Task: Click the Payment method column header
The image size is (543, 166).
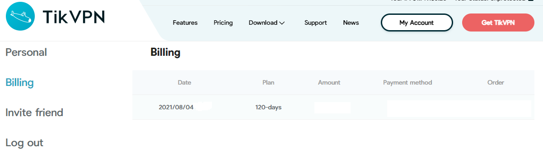Action: [407, 82]
